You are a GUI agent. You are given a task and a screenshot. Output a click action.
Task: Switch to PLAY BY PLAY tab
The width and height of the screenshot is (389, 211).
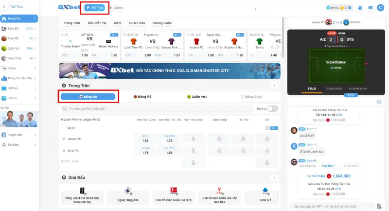pos(358,89)
